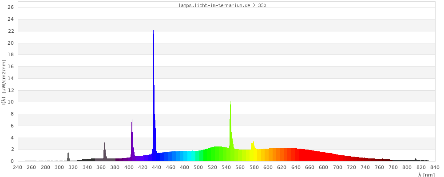Click the chart title lamps.licht-im-terrarium.de > 330

point(222,5)
